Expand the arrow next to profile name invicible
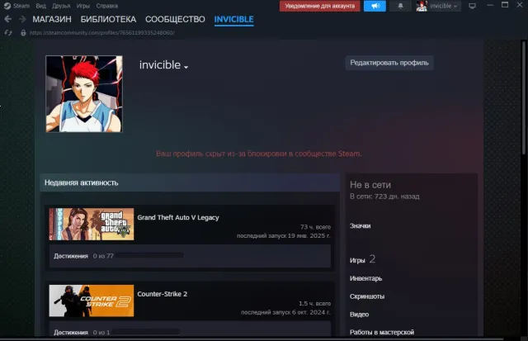 pyautogui.click(x=186, y=67)
